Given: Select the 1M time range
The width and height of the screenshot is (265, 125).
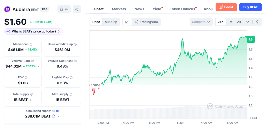Looking at the screenshot, I should [x=230, y=22].
